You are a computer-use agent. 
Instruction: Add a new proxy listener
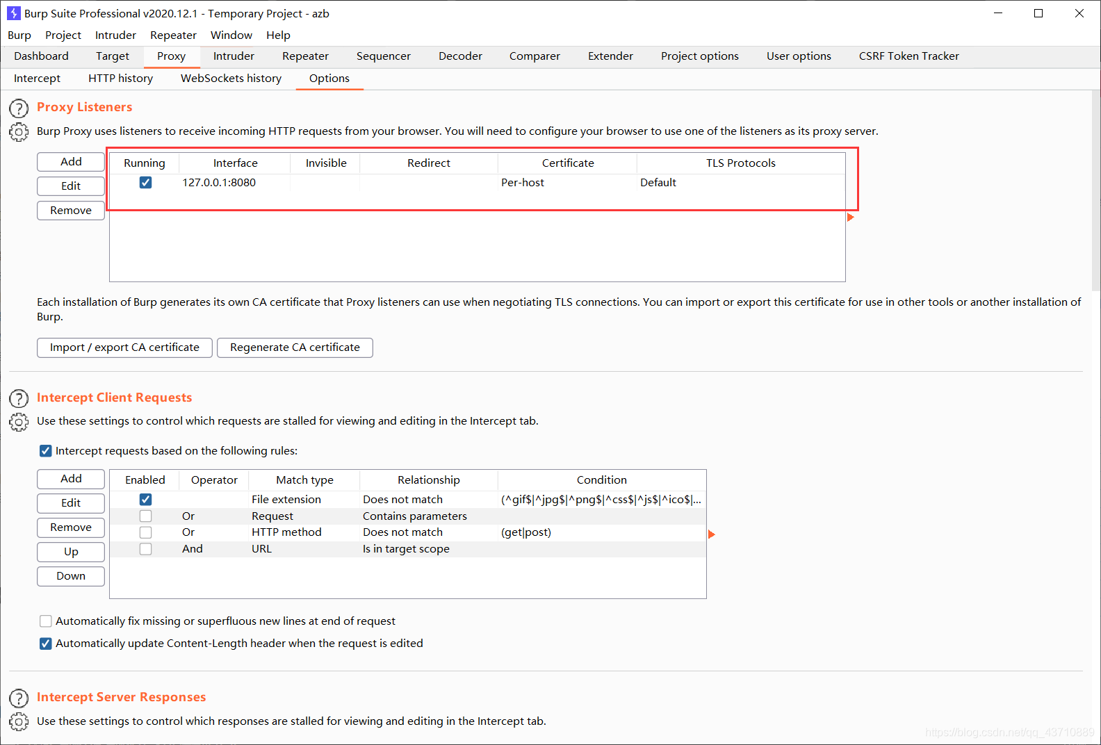pos(71,162)
